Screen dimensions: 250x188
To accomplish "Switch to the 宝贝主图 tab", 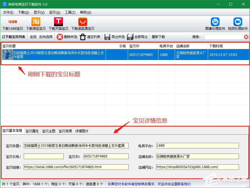I will 49,131.
